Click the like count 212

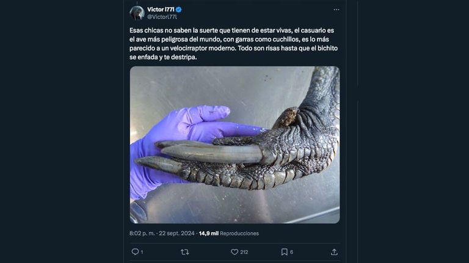click(244, 252)
